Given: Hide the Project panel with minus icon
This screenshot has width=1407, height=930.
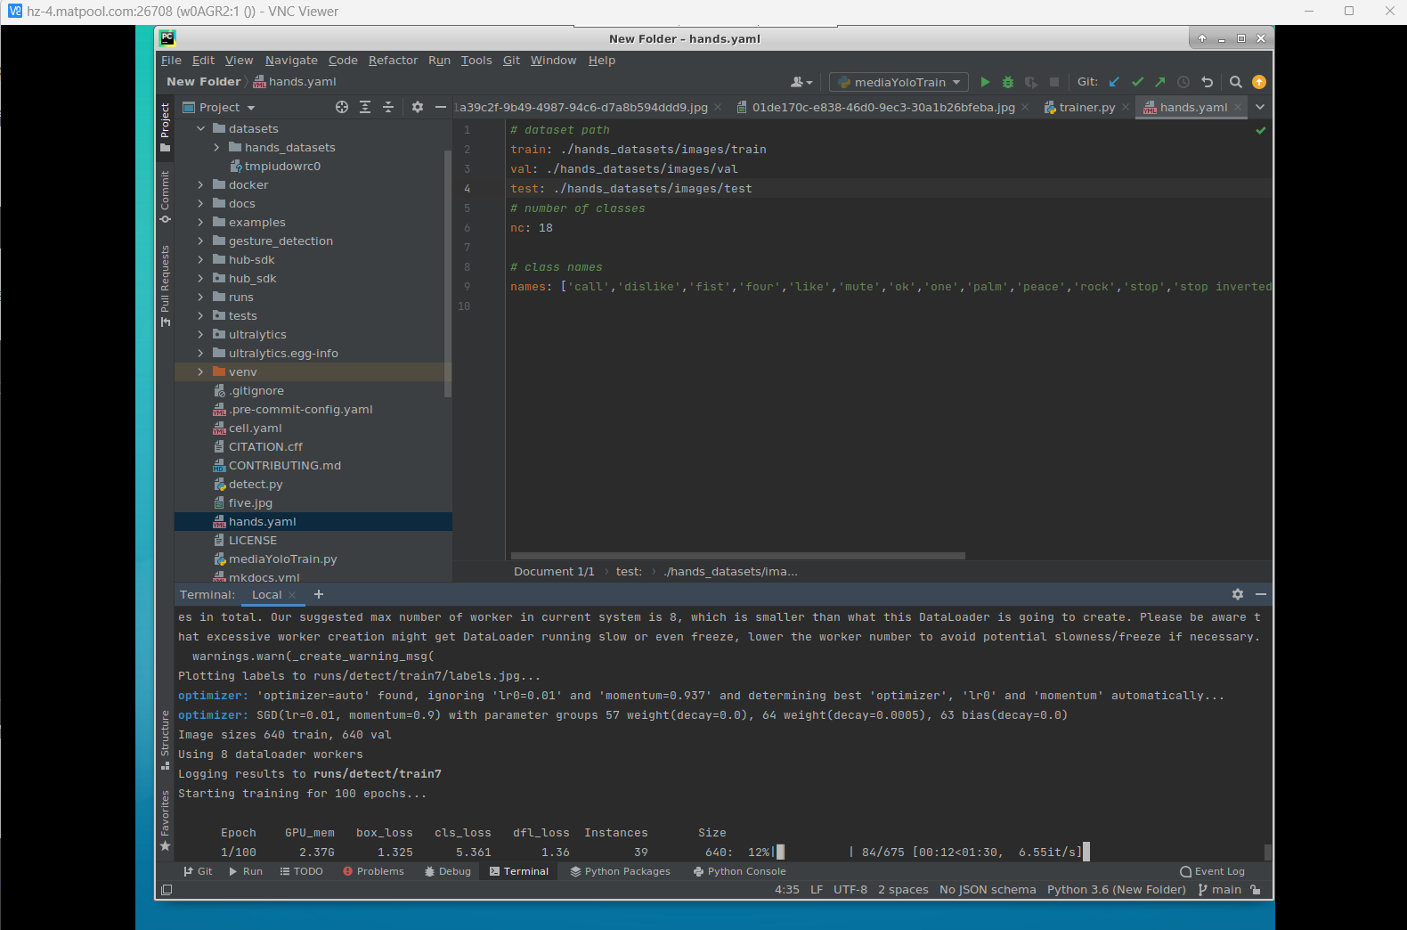Looking at the screenshot, I should click(x=441, y=107).
